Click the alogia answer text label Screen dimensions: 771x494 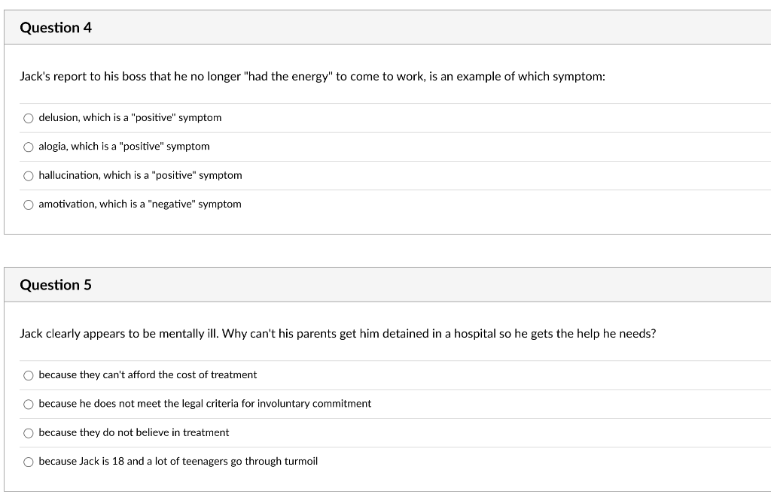click(124, 146)
